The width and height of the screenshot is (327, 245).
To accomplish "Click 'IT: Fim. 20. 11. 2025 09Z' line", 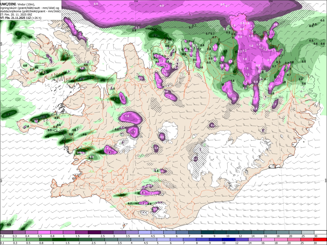I will [x=16, y=15].
